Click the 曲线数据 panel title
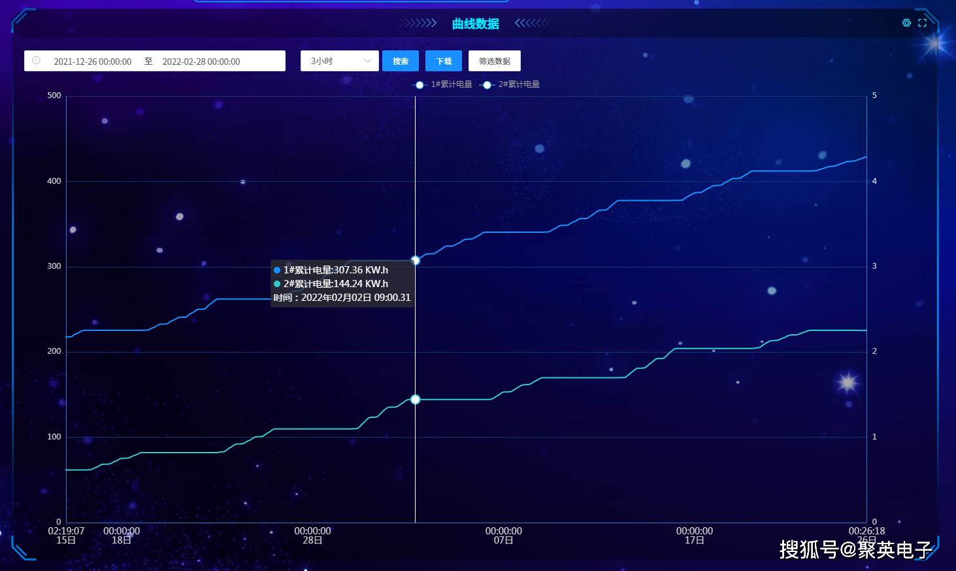This screenshot has height=571, width=956. click(475, 24)
